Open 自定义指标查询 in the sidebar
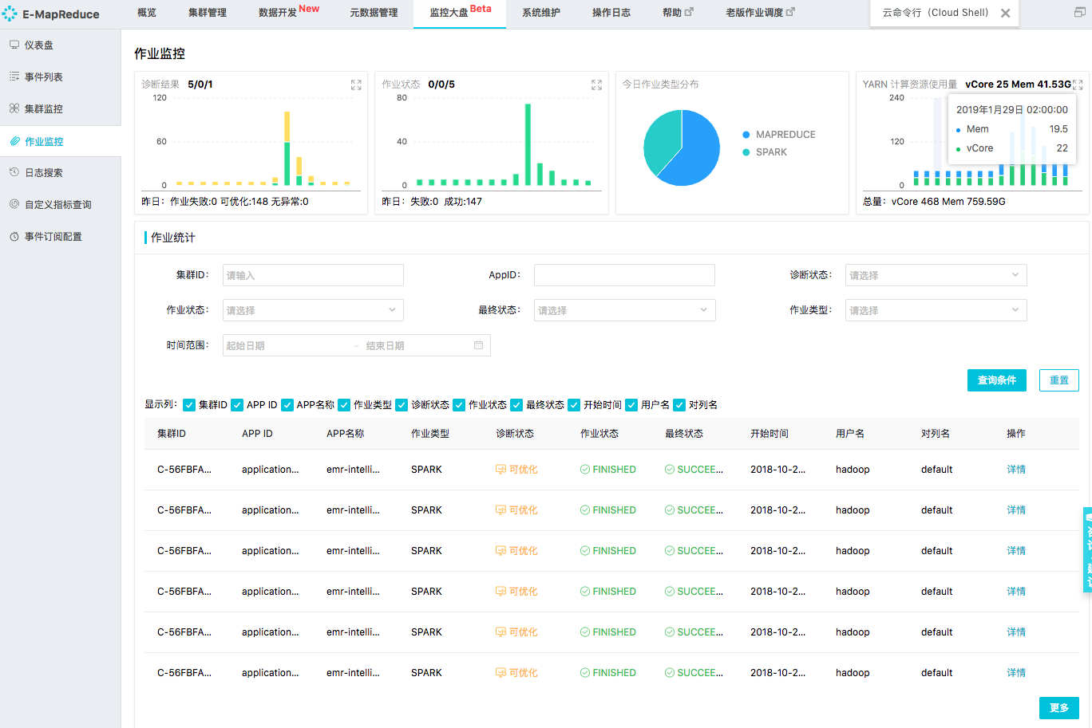The height and width of the screenshot is (728, 1092). coord(60,205)
